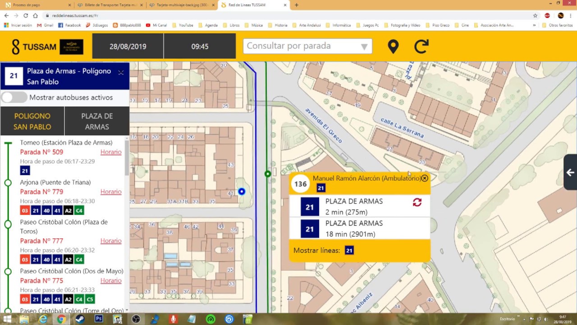The image size is (577, 325).
Task: Open Photoshop from the taskbar
Action: click(98, 319)
